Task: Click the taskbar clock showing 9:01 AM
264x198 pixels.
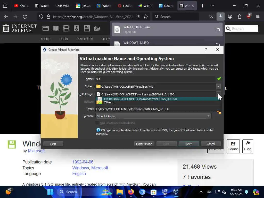Action: click(x=236, y=192)
